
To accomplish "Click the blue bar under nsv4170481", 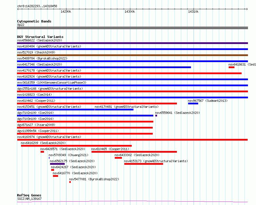I will click(x=114, y=110).
